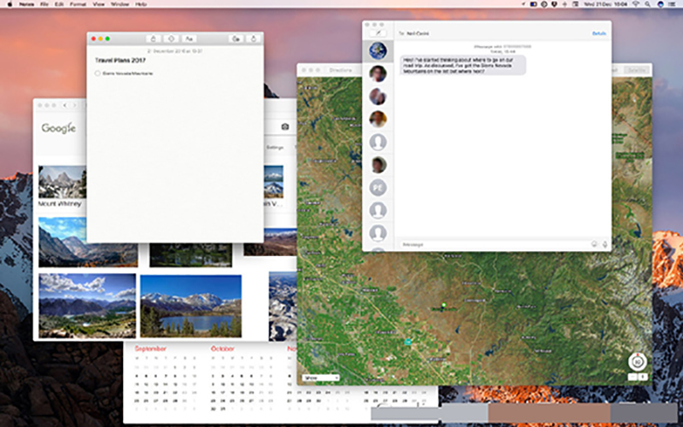Click the Google logo in the browser
Image resolution: width=683 pixels, height=427 pixels.
59,128
